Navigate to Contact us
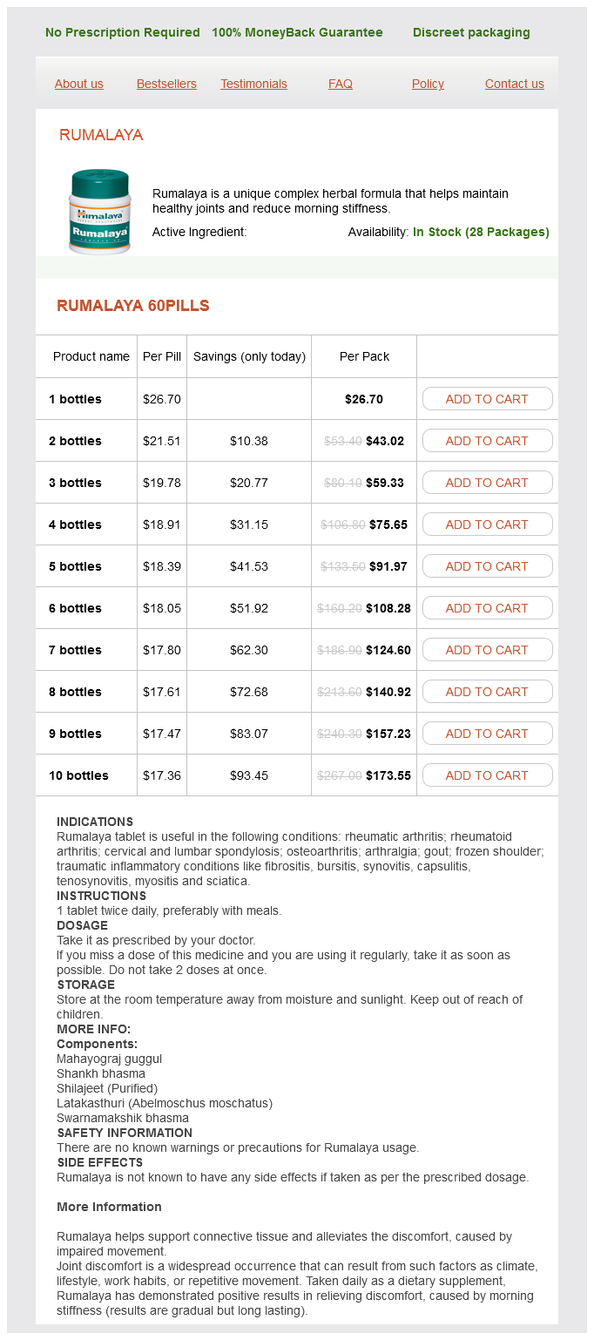Screen dimensions: 594x1340 (515, 84)
